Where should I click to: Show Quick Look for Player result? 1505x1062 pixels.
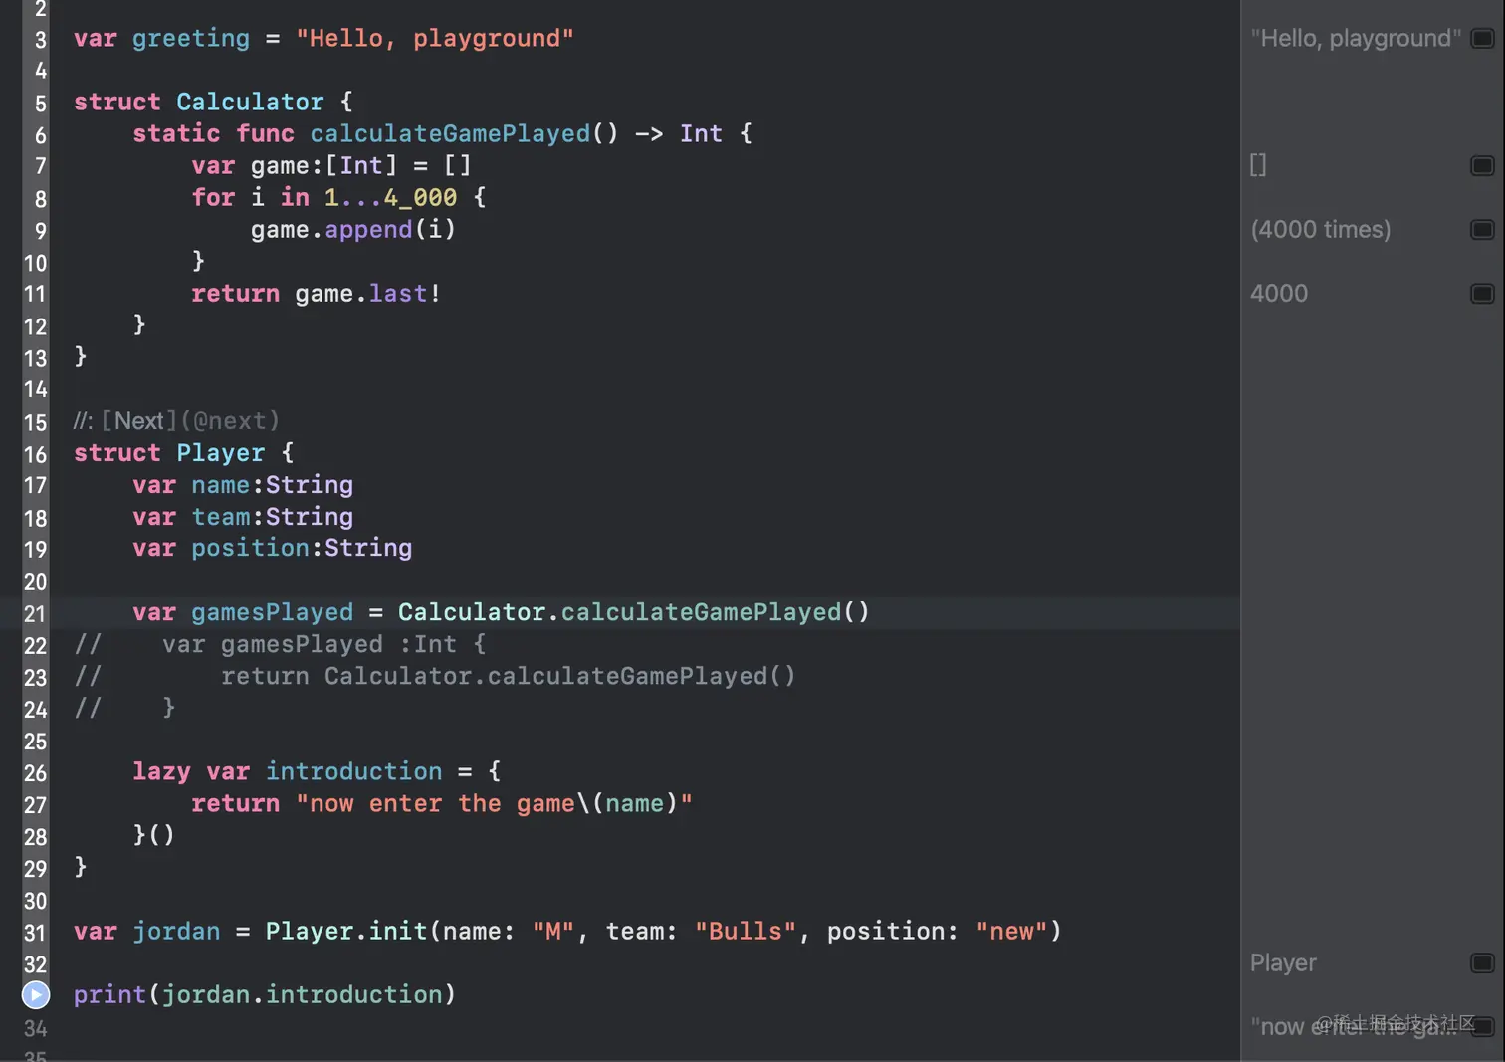(1482, 962)
